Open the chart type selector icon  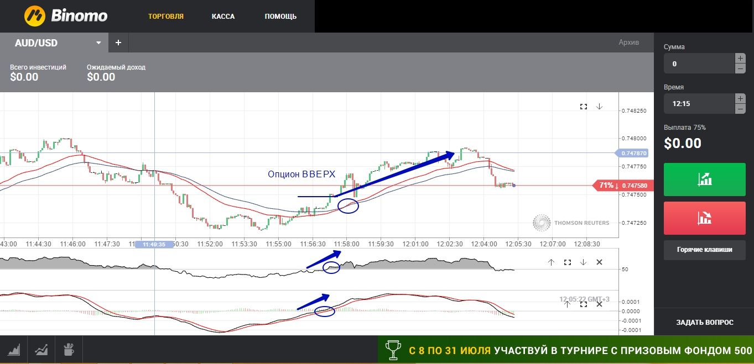13,350
